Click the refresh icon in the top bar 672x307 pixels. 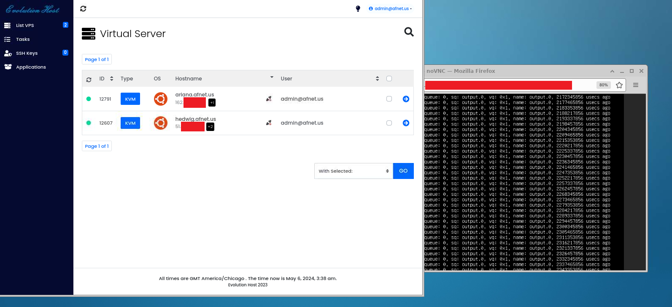point(83,9)
